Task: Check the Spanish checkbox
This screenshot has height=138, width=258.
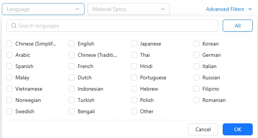Action: [x=9, y=66]
